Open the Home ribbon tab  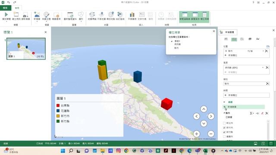[17, 8]
